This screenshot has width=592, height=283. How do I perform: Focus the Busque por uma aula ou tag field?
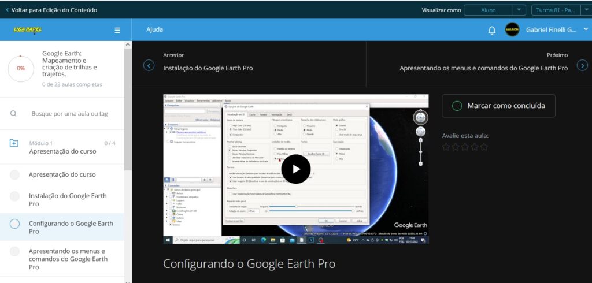(x=69, y=114)
